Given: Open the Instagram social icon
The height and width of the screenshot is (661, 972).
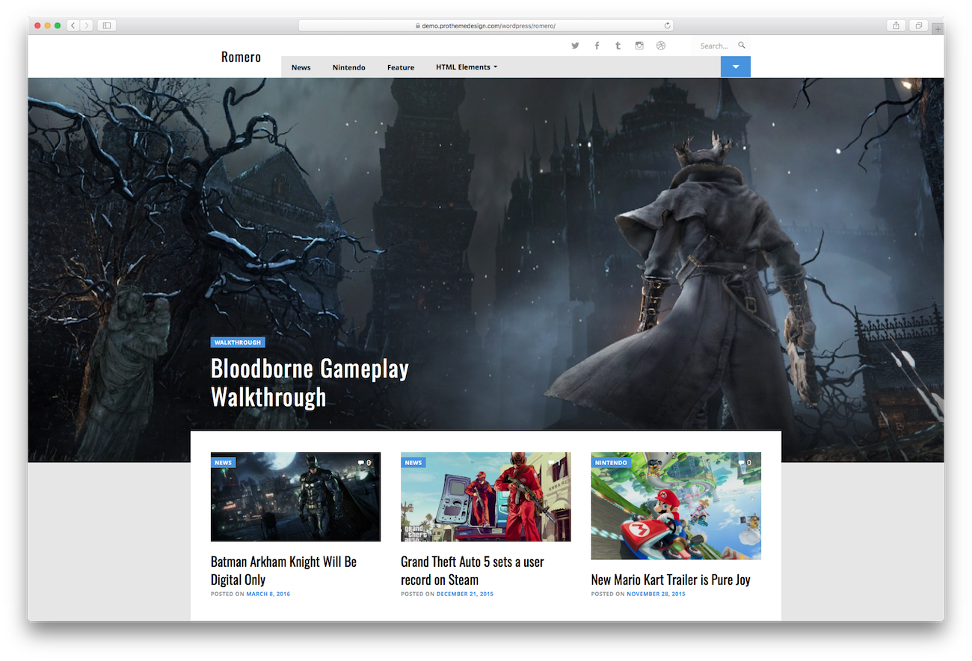Looking at the screenshot, I should tap(639, 46).
